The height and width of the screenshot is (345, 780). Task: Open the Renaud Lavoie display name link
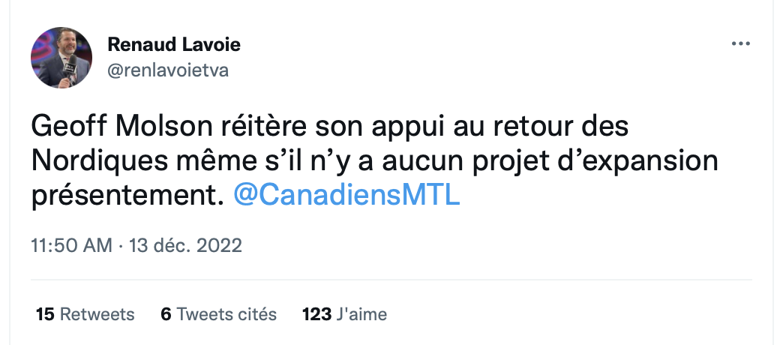[x=174, y=45]
